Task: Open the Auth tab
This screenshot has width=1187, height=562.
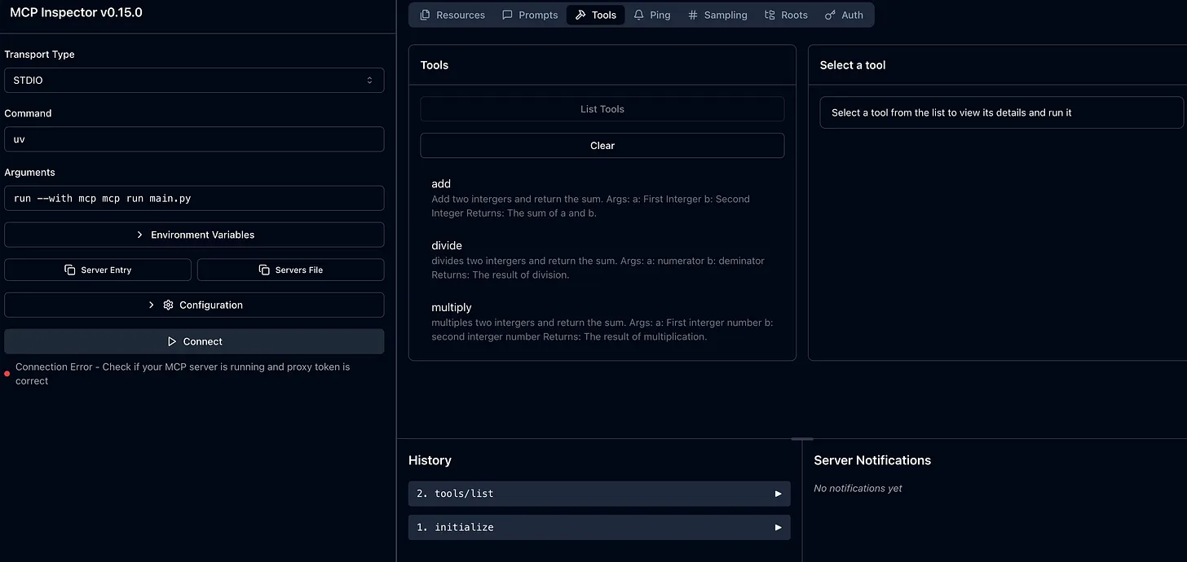Action: [x=844, y=15]
